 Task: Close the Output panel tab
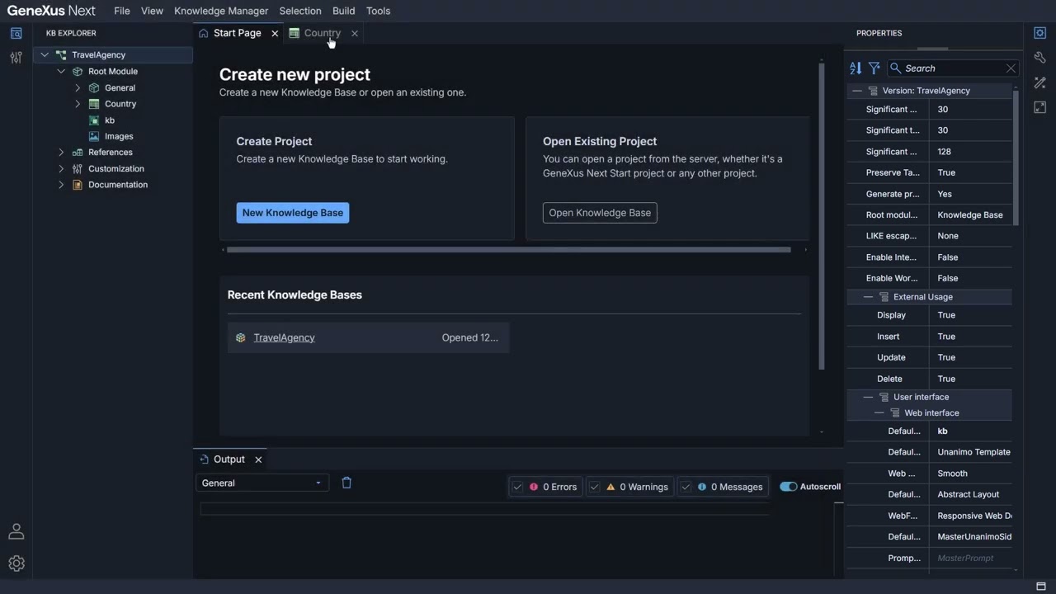click(258, 460)
